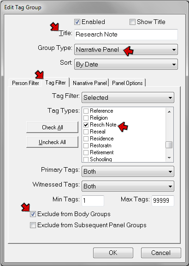Screen dimensions: 189x266
Task: Click into the Title text field
Action: click(126, 35)
